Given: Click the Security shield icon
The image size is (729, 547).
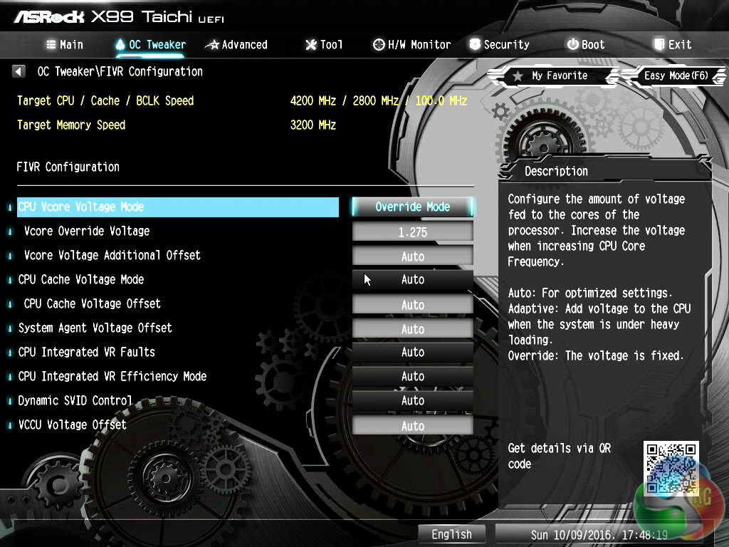Looking at the screenshot, I should 475,44.
